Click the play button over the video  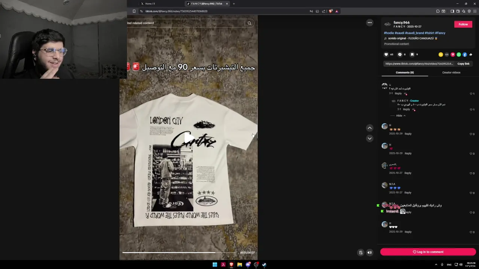pyautogui.click(x=189, y=138)
